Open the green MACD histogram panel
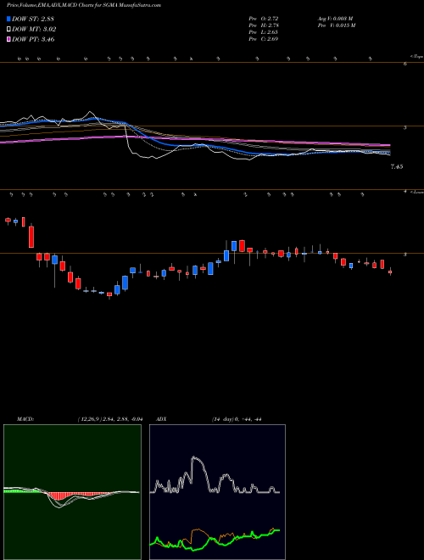Screen dimensions: 424x560 [72, 492]
